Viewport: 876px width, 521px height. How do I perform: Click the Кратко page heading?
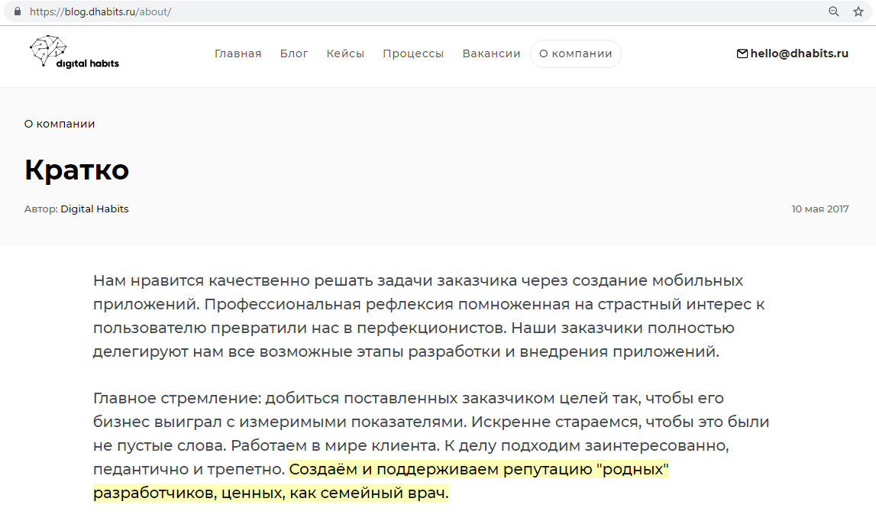pyautogui.click(x=76, y=170)
